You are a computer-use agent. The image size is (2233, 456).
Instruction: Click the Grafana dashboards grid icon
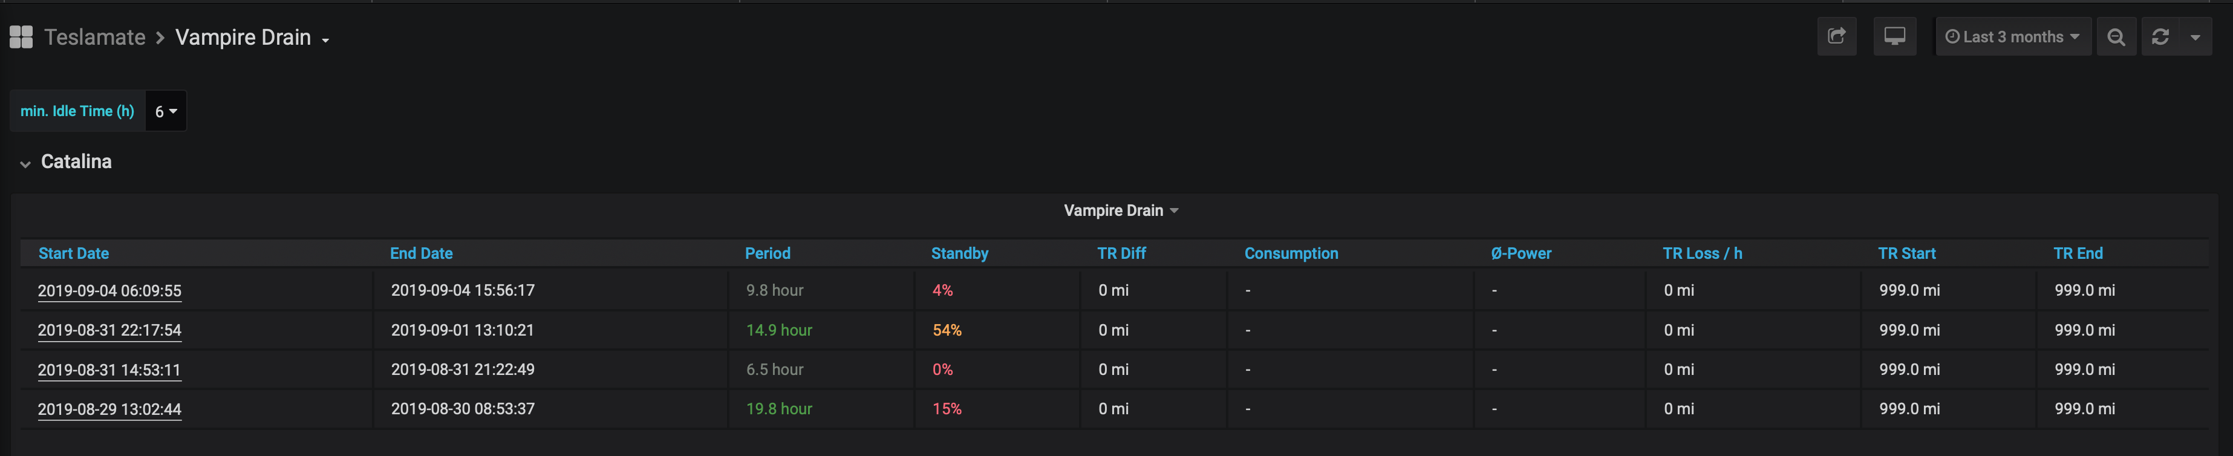[21, 37]
